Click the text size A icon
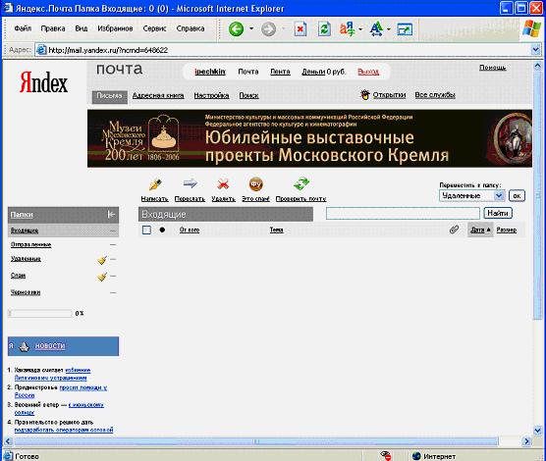The image size is (546, 461). tap(376, 29)
